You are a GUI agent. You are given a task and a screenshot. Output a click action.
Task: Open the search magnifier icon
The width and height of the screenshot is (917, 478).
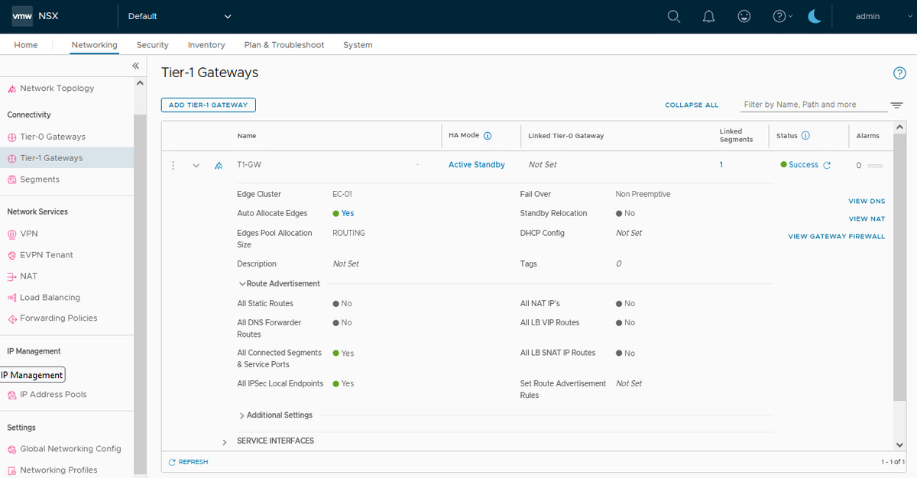pyautogui.click(x=674, y=16)
